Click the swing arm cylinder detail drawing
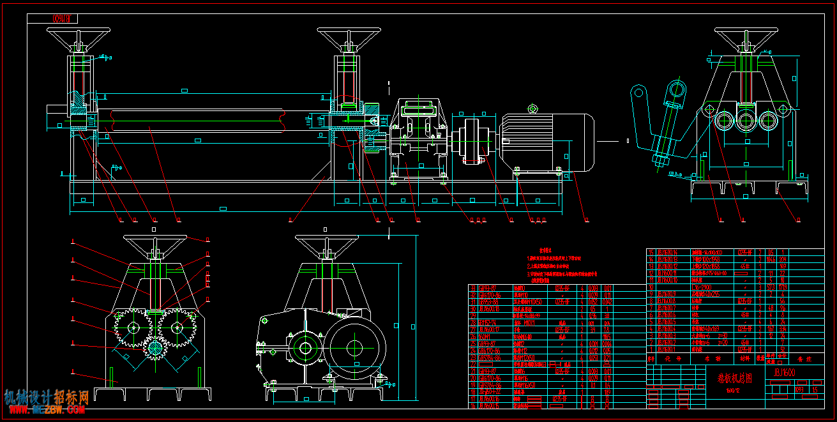This screenshot has height=422, width=837. [661, 125]
